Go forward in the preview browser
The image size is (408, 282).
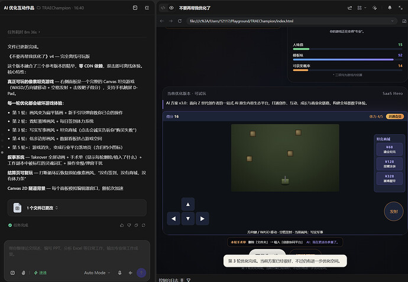click(171, 21)
